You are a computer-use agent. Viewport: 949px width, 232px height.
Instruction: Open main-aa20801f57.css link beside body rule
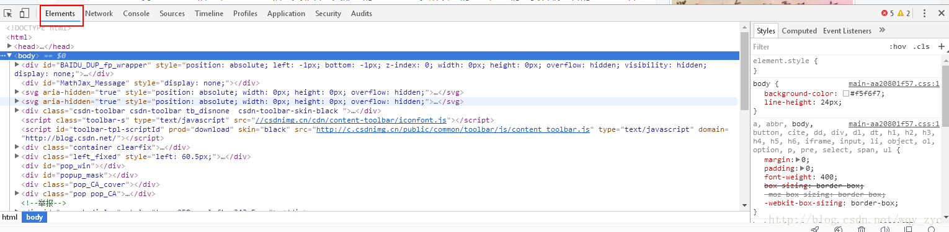click(894, 84)
